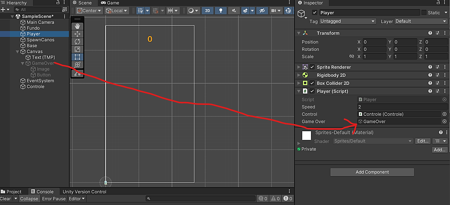This screenshot has height=205, width=450.
Task: Toggle scene audio mute icon
Action: 234,11
